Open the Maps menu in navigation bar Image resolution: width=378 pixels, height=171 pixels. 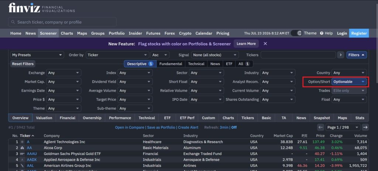pyautogui.click(x=82, y=33)
